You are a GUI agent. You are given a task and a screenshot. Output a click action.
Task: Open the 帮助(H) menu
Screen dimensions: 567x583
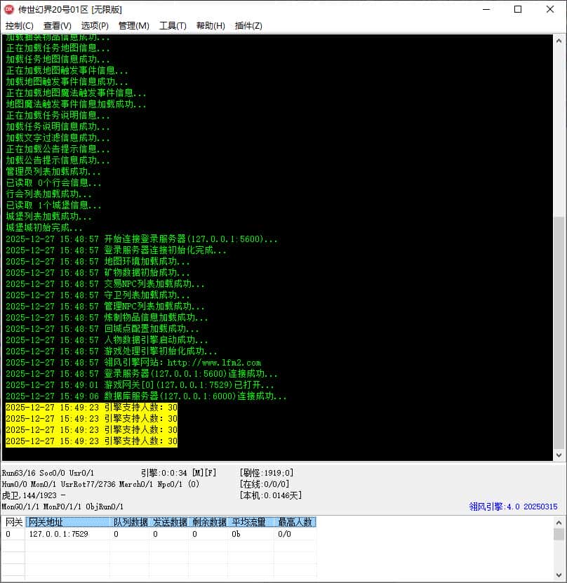tap(211, 26)
